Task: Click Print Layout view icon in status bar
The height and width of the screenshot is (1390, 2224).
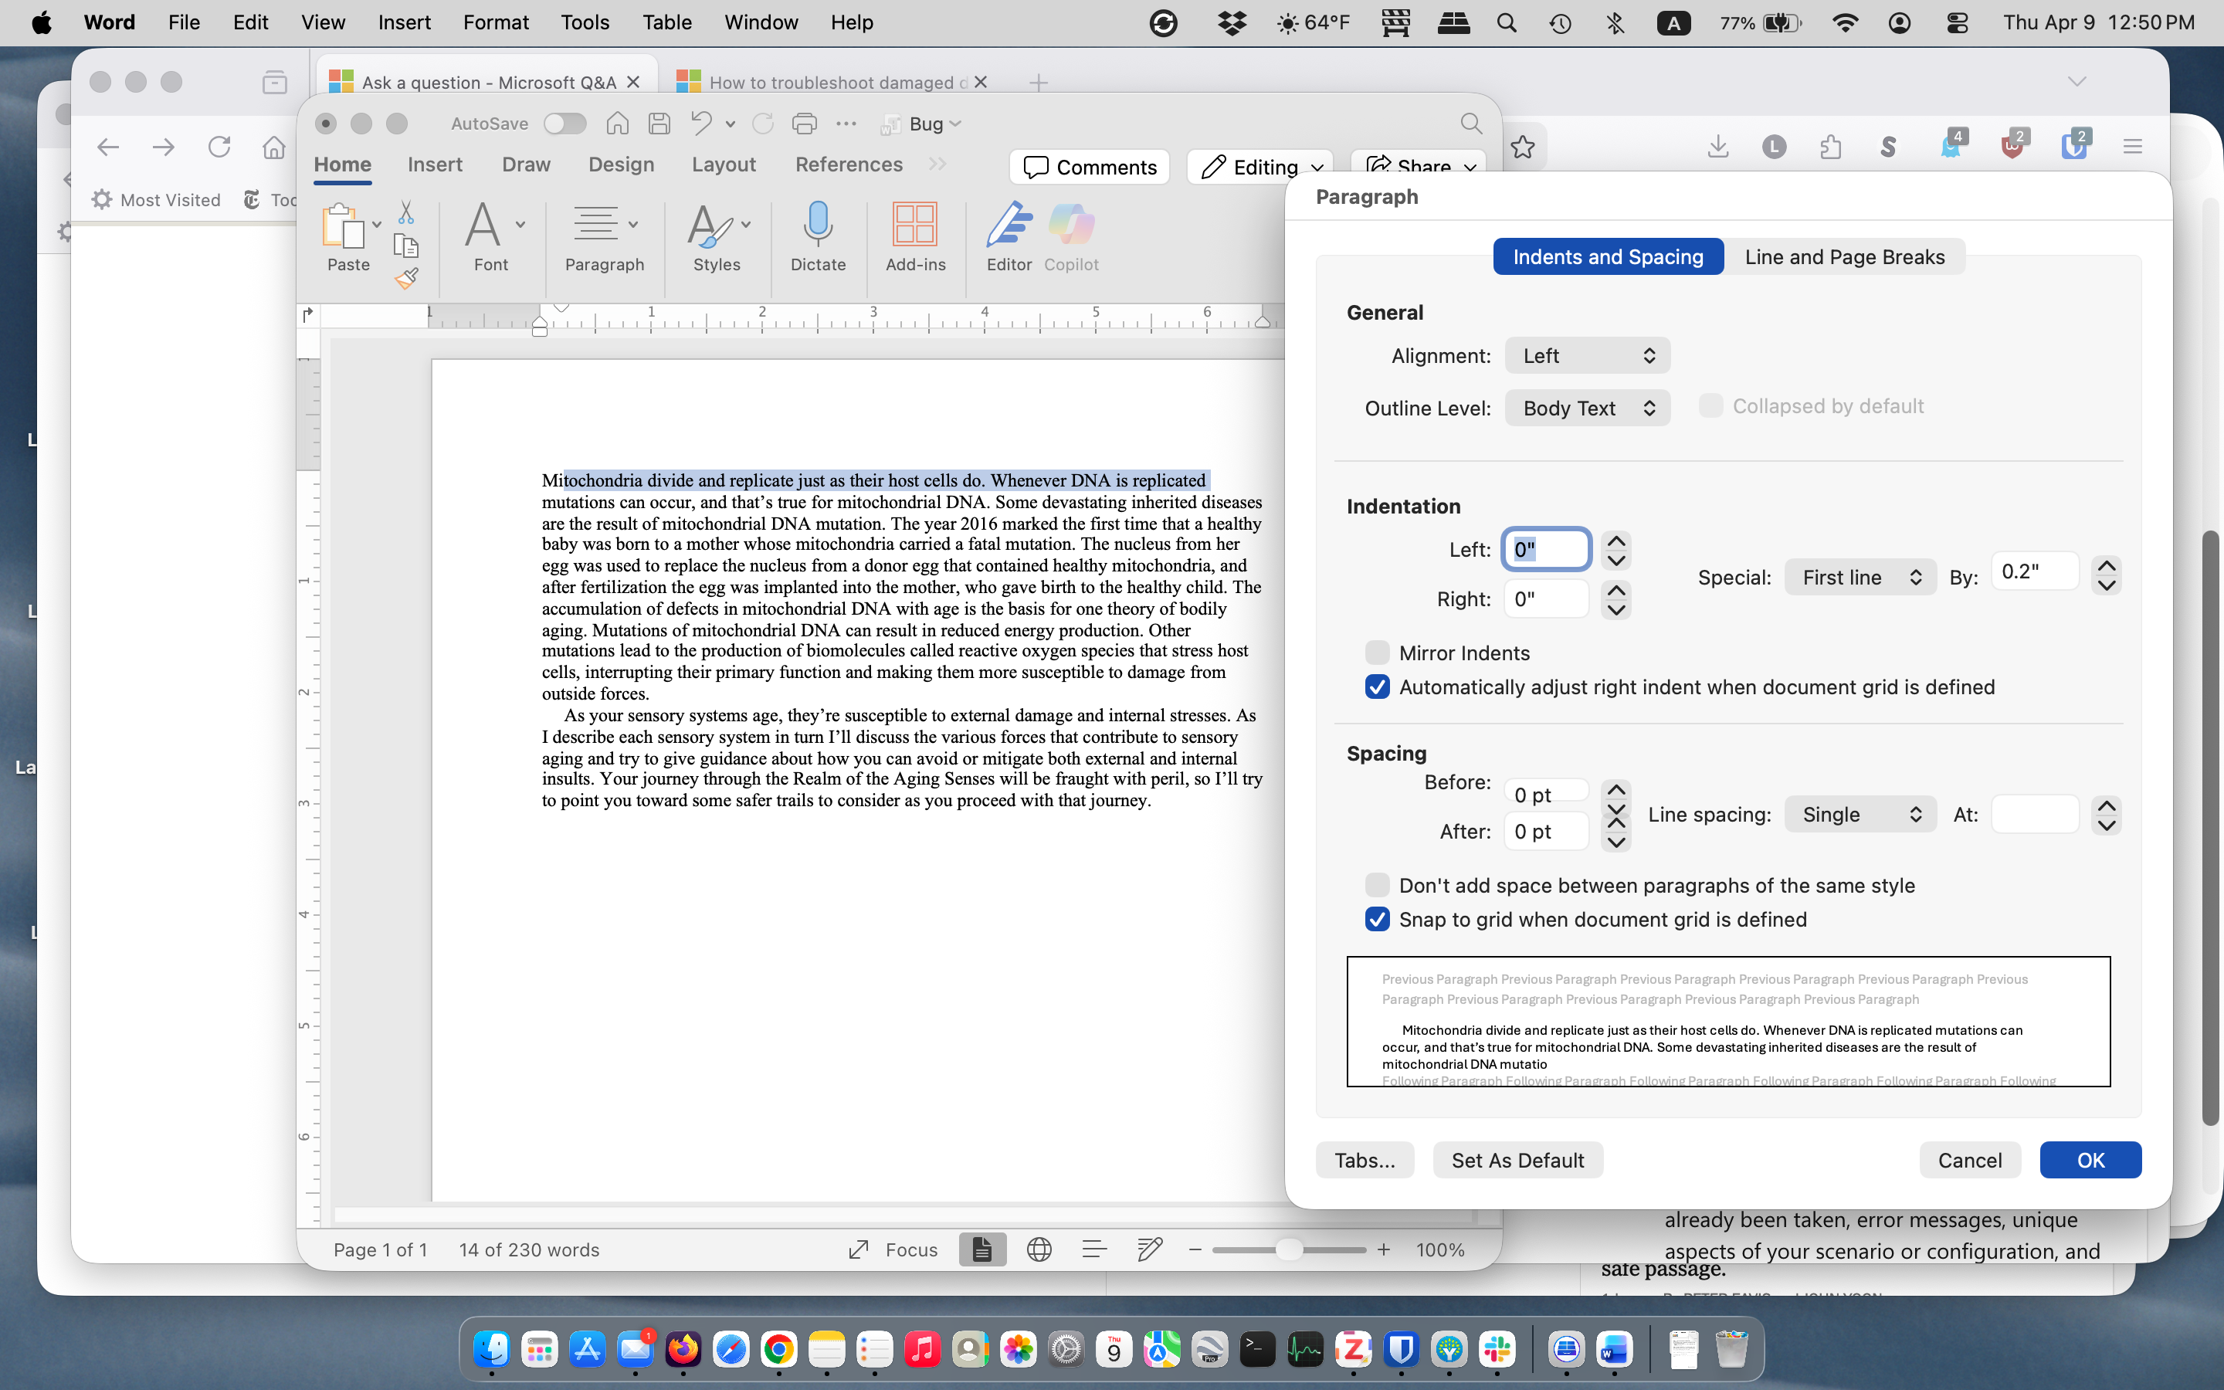Action: (x=982, y=1249)
